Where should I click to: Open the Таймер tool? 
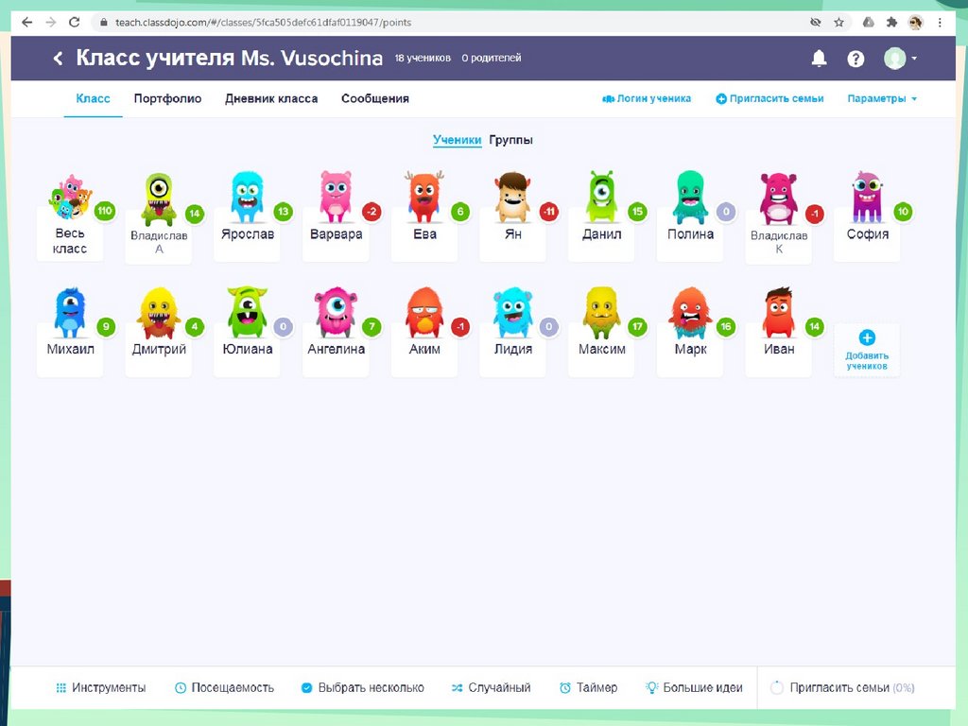click(588, 688)
